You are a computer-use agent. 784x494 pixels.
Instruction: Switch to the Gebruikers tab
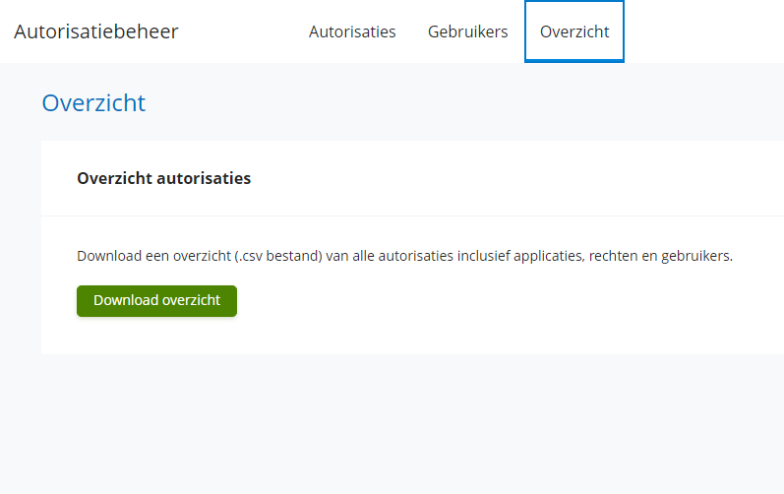click(x=467, y=31)
